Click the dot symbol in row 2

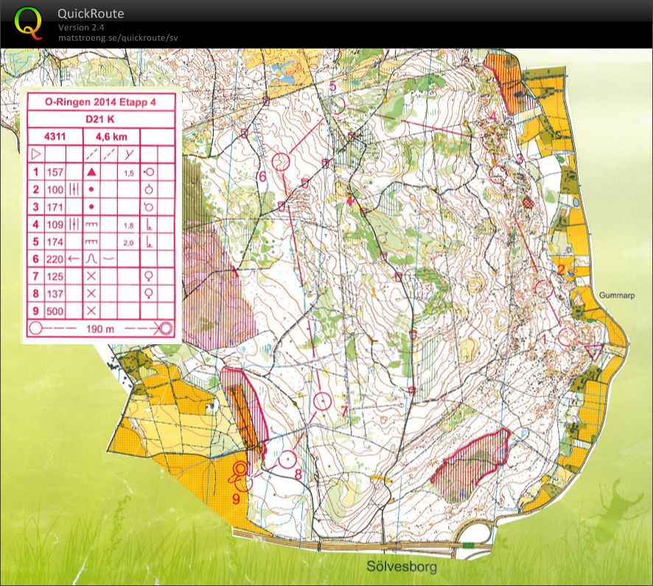(x=91, y=189)
